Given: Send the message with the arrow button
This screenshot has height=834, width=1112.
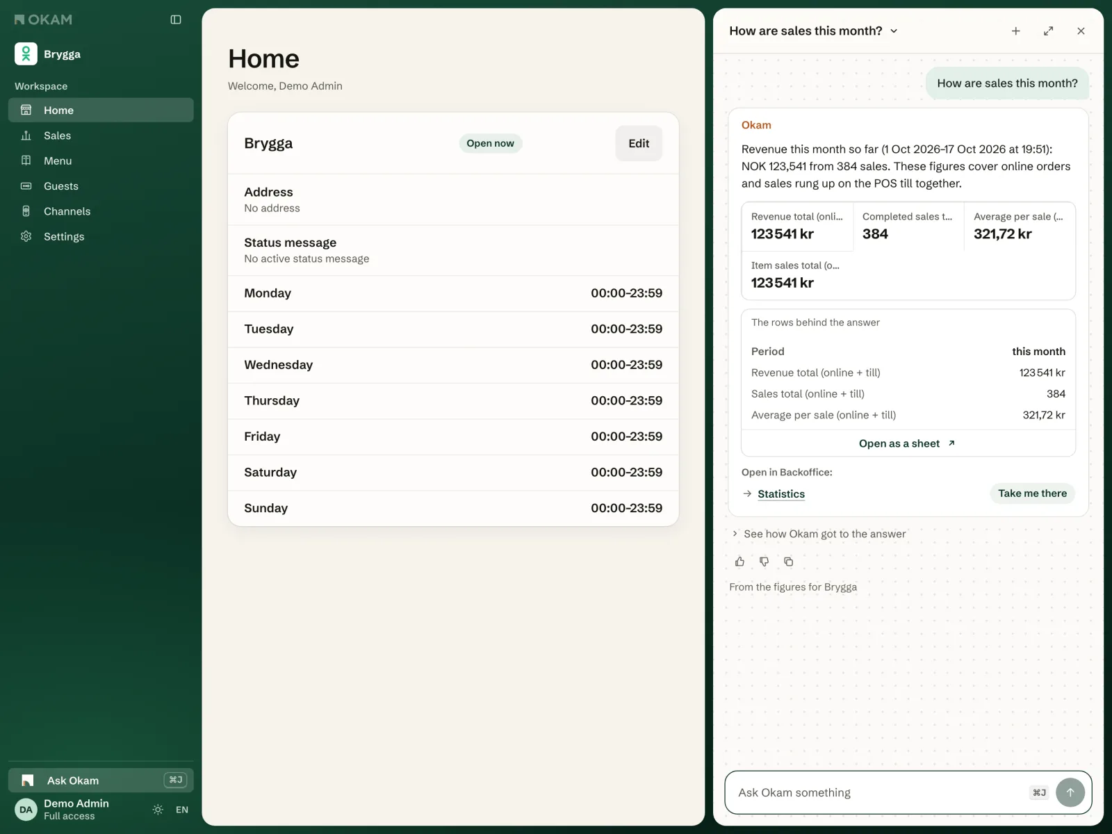Looking at the screenshot, I should [1070, 792].
